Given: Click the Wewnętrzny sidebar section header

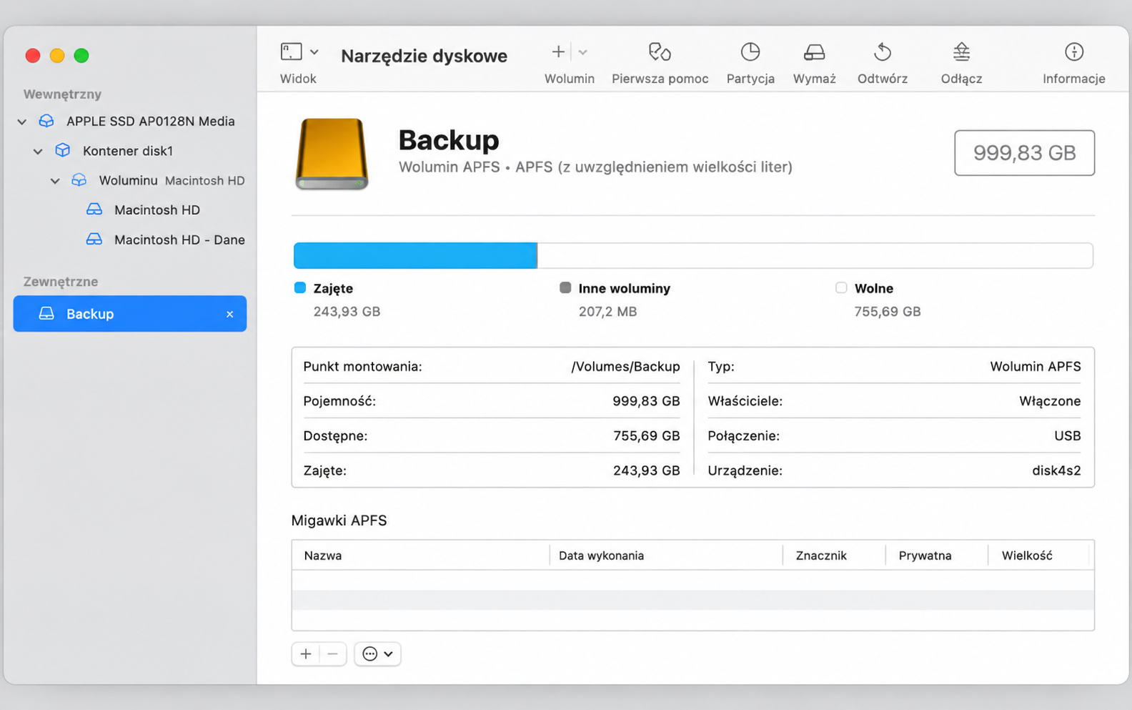Looking at the screenshot, I should pyautogui.click(x=62, y=94).
